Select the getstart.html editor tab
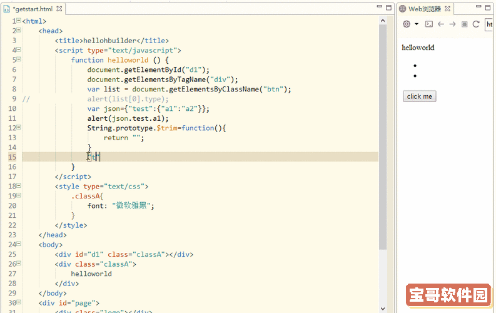The height and width of the screenshot is (313, 496). (x=33, y=9)
